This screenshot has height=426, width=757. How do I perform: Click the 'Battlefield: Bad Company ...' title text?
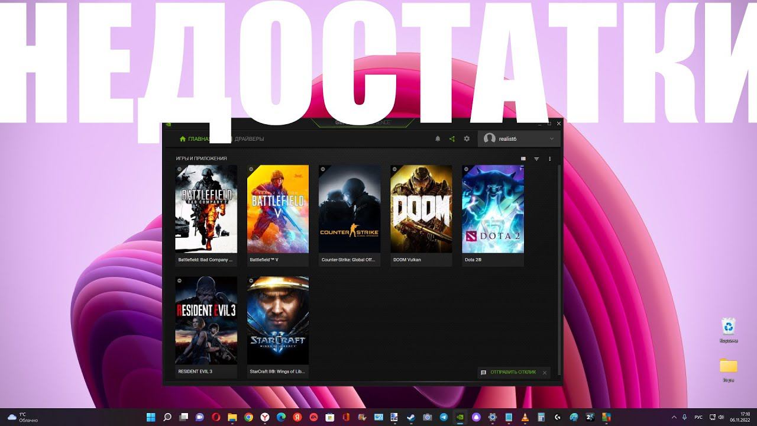(x=205, y=260)
